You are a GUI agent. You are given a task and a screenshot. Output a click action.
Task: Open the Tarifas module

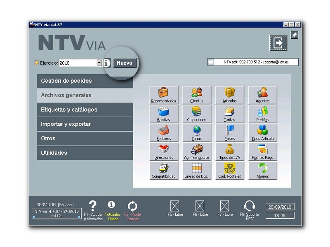coord(230,114)
